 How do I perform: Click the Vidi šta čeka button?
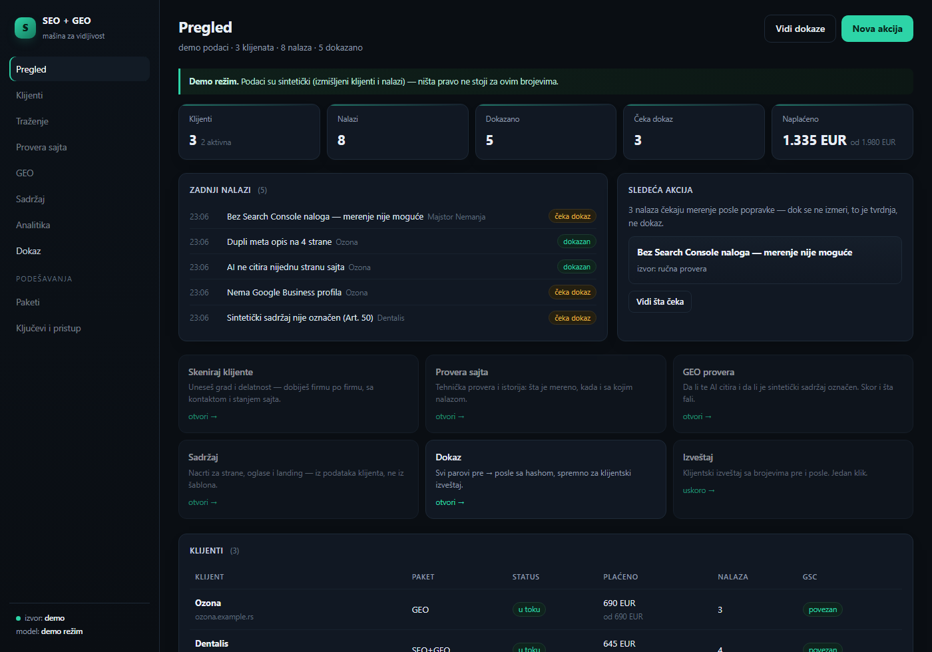[660, 301]
